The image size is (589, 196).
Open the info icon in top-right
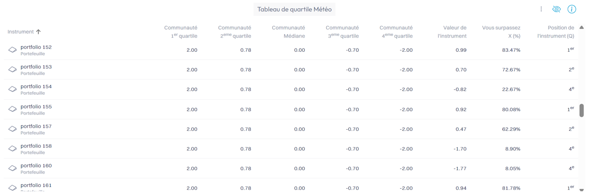(x=572, y=9)
